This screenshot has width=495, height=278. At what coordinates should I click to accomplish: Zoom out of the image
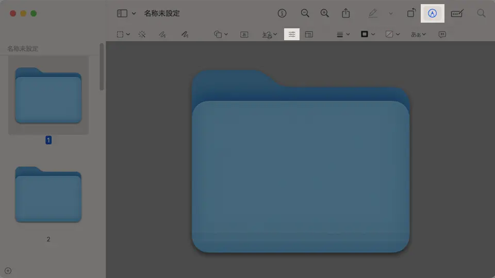305,13
